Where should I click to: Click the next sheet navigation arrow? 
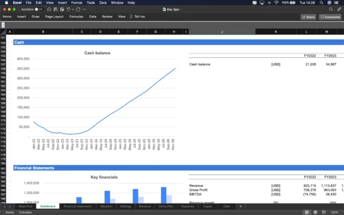(10, 206)
